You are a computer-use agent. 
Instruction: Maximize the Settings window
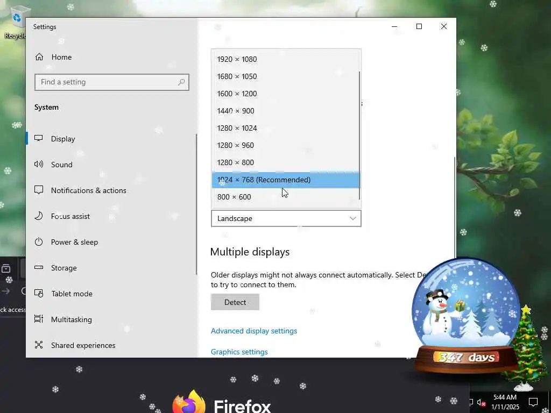click(419, 27)
